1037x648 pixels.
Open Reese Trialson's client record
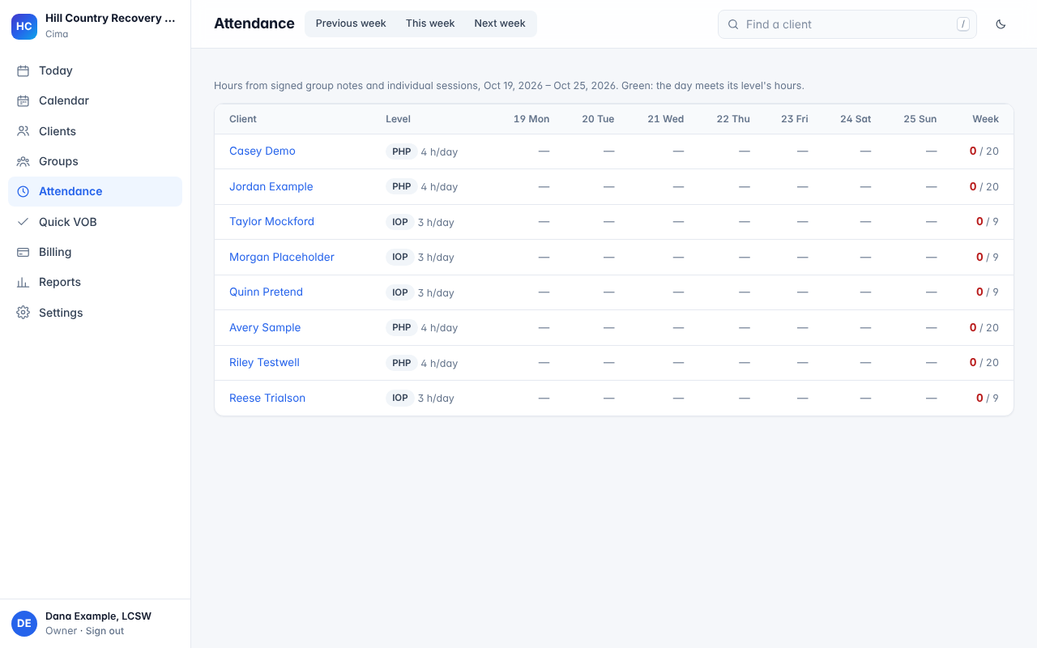267,398
